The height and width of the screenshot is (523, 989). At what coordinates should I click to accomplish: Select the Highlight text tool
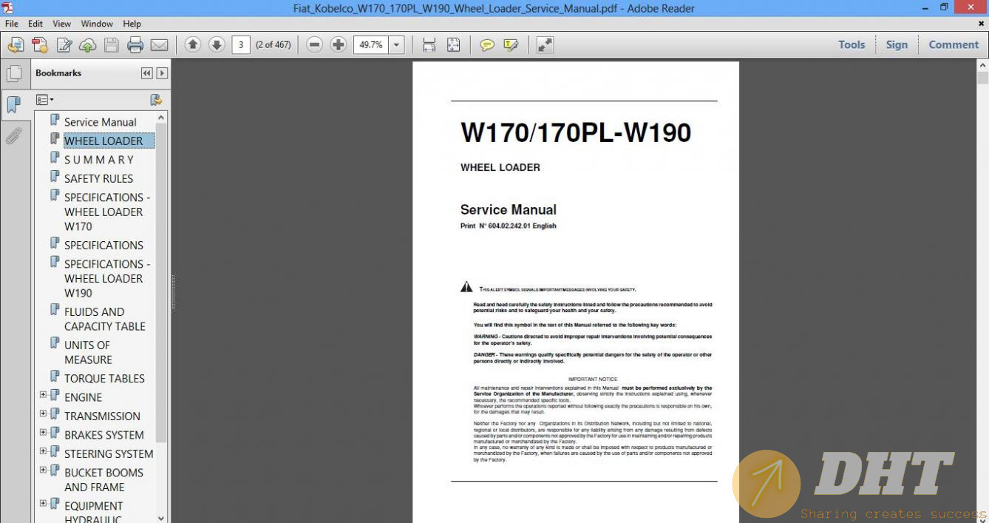pyautogui.click(x=511, y=45)
